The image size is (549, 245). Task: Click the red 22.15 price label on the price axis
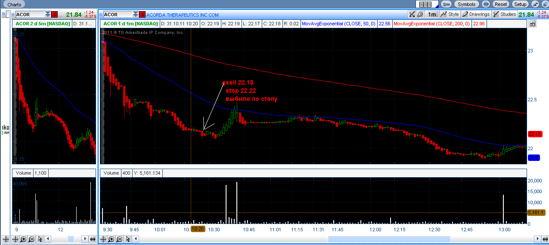pyautogui.click(x=535, y=134)
